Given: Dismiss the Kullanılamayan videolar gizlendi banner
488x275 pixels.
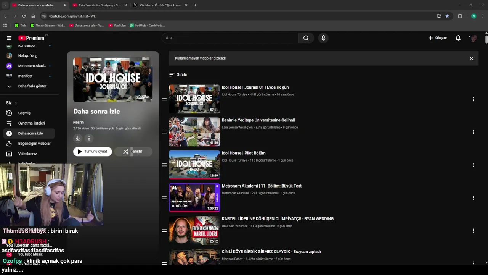Looking at the screenshot, I should click(471, 58).
